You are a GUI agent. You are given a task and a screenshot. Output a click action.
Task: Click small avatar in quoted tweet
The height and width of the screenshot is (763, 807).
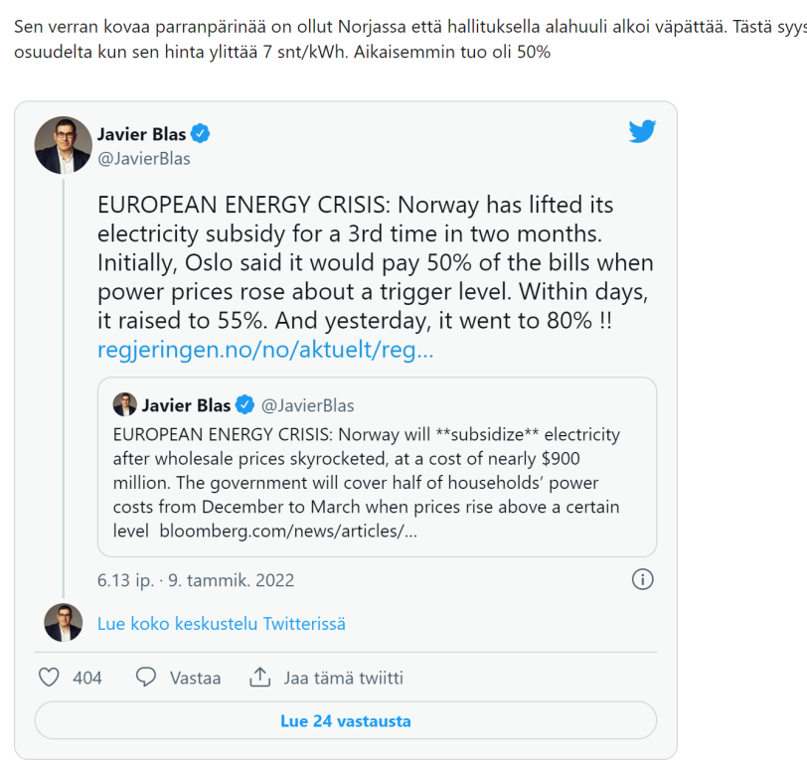point(124,404)
